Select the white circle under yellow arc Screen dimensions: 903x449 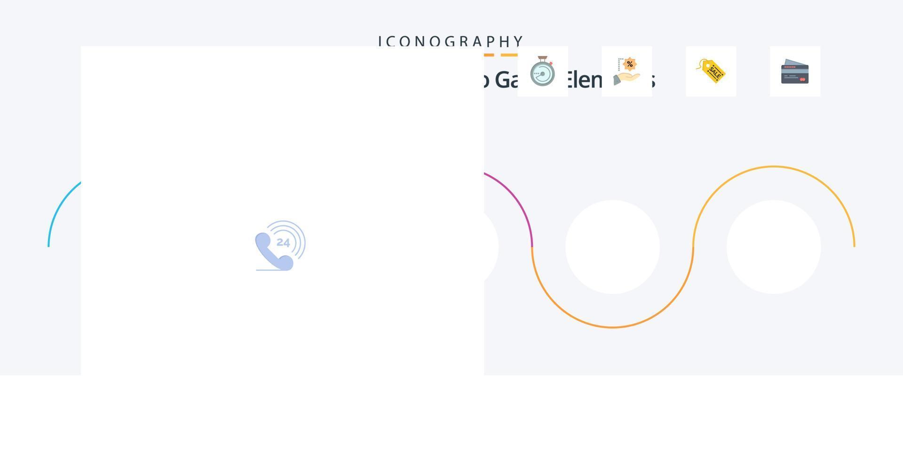click(x=774, y=247)
